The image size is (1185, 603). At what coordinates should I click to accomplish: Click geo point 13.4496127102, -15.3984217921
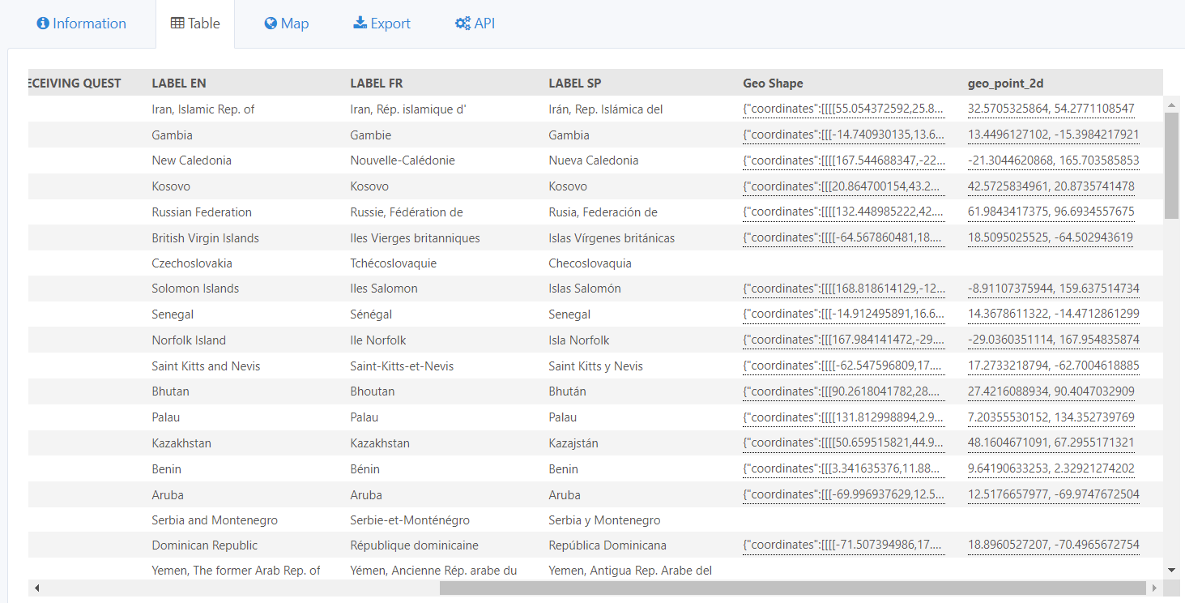[1054, 135]
